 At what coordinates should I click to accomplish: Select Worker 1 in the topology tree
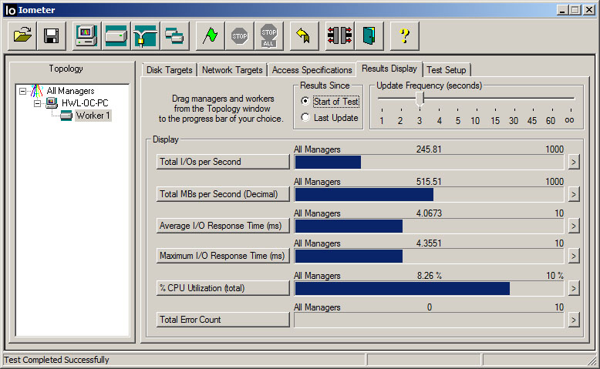point(93,116)
